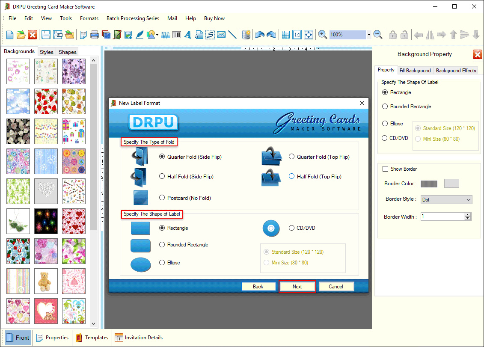
Task: Open the shapes icon dropdown arrow in toolbar
Action: coord(157,35)
